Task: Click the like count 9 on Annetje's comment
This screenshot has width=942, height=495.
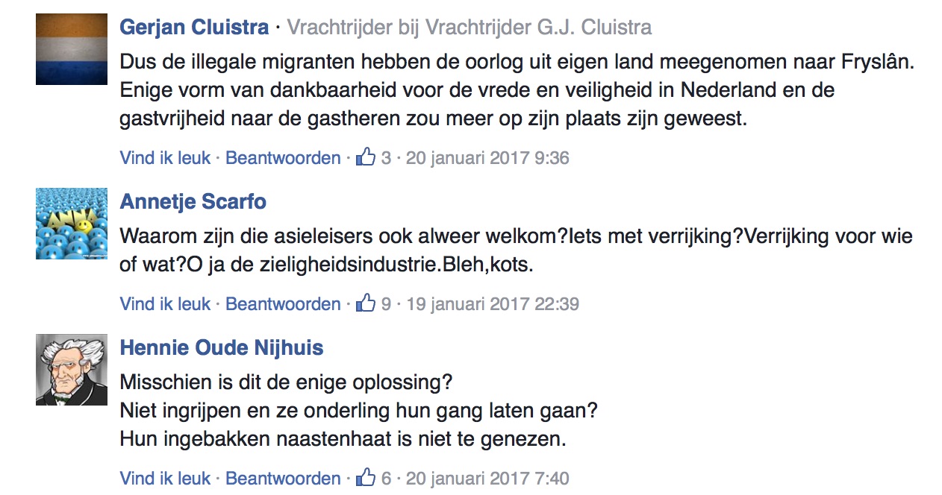Action: [x=386, y=304]
